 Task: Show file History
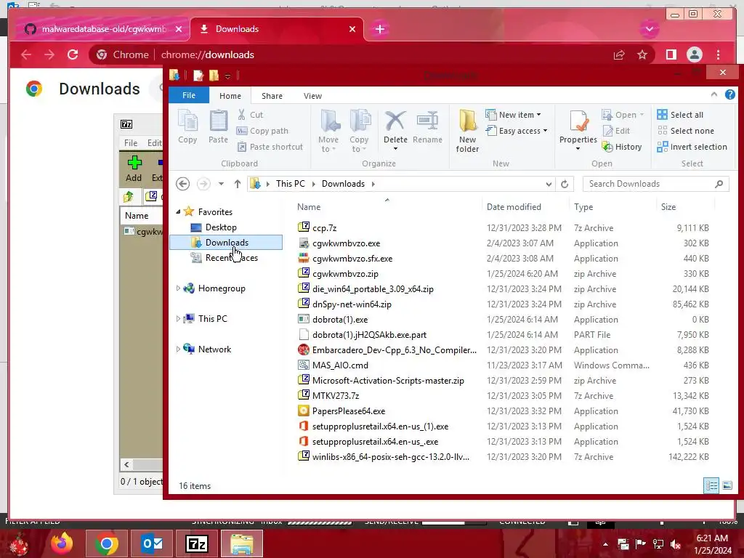point(622,147)
